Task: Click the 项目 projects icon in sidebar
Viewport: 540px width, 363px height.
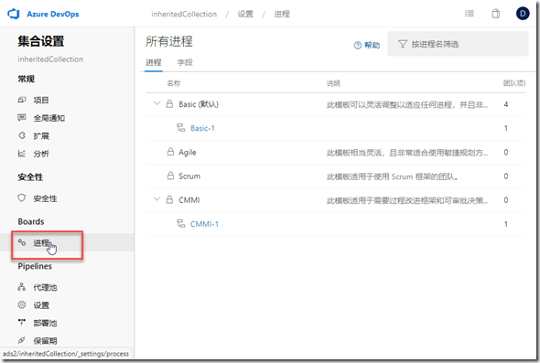Action: click(x=22, y=100)
